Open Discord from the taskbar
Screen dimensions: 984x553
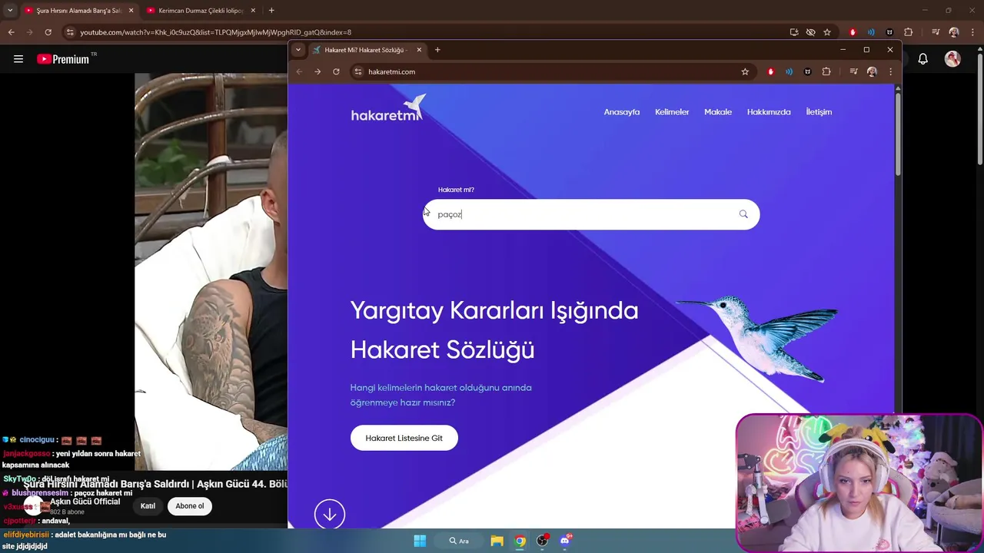click(565, 541)
